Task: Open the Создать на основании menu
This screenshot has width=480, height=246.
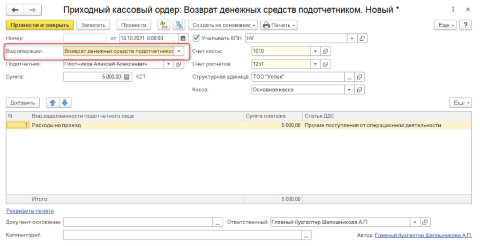Action: coord(223,25)
